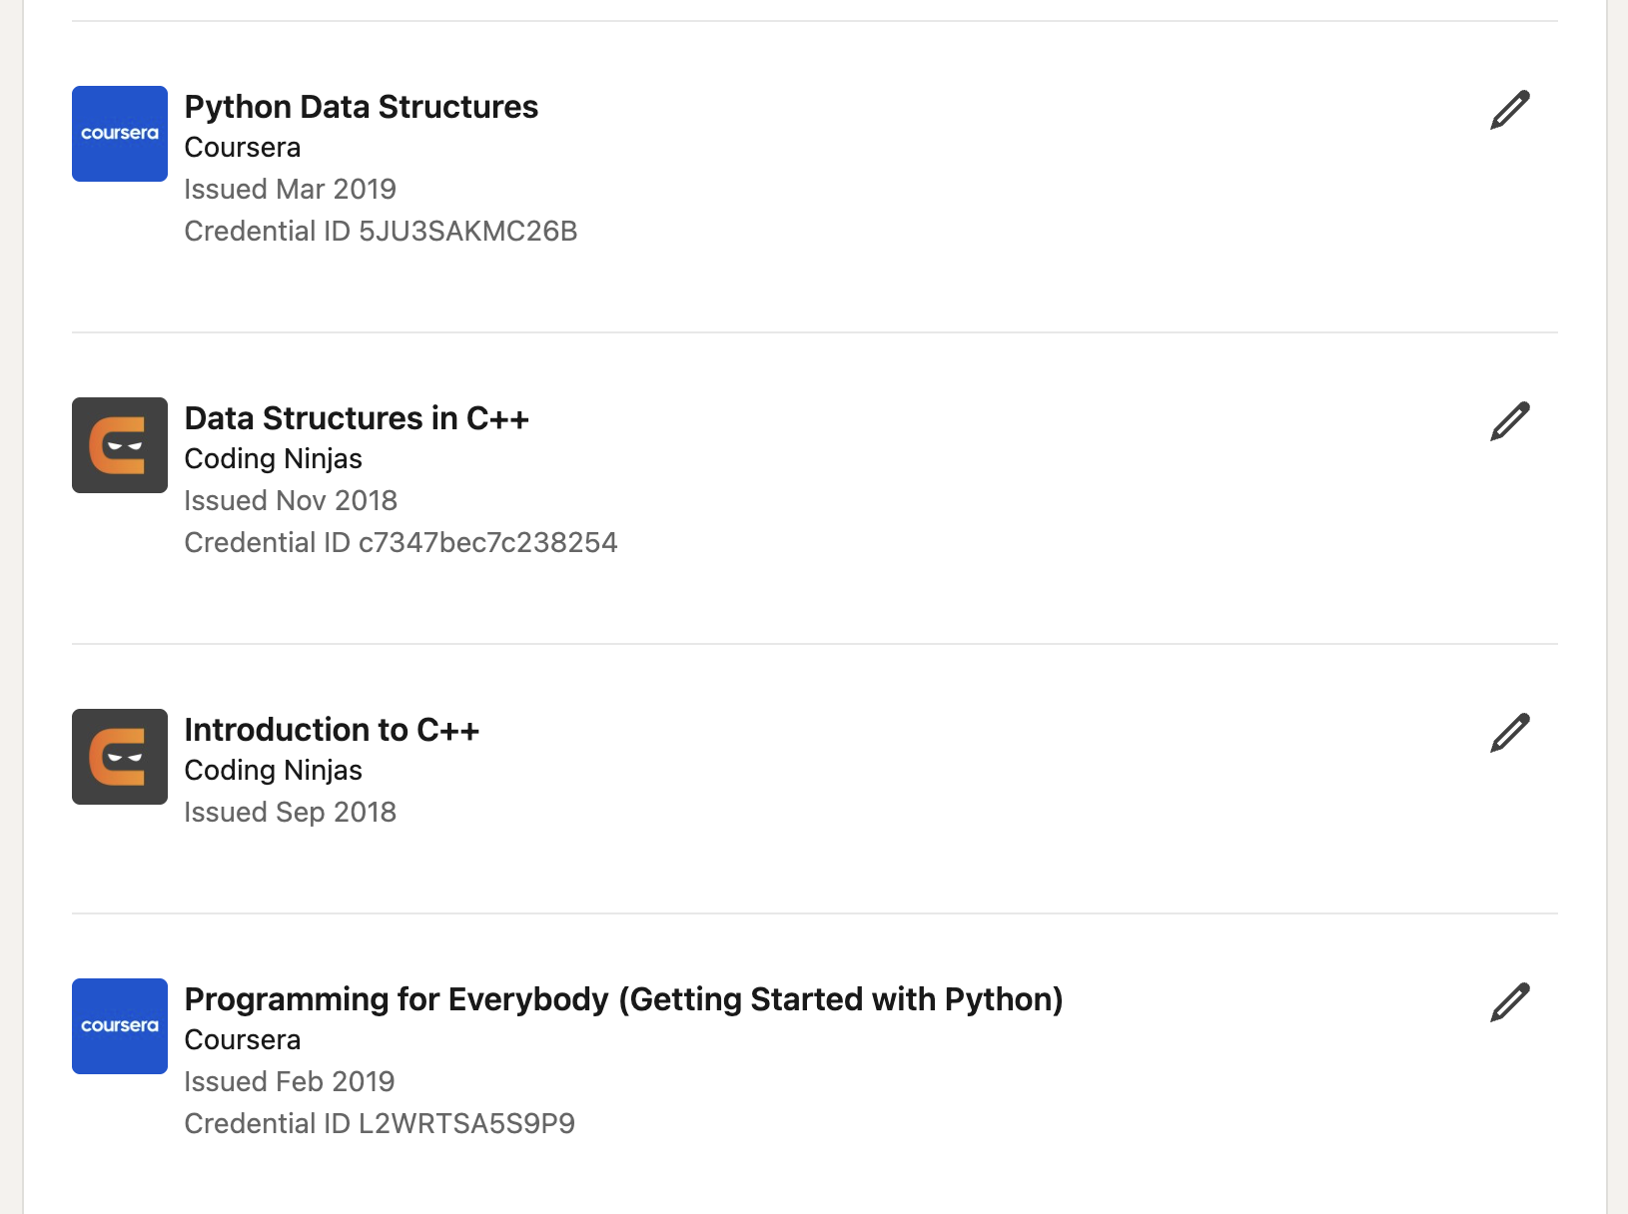Screen dimensions: 1628x1214
Task: Open the Introduction to C++ title
Action: coord(332,730)
